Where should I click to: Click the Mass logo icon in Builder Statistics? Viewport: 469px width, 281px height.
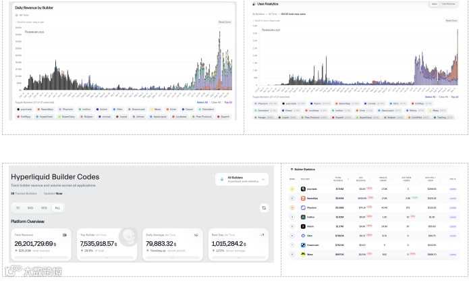pos(303,254)
